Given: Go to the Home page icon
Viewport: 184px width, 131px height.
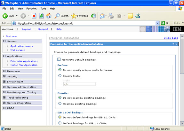Looking at the screenshot, I should [x=49, y=16].
